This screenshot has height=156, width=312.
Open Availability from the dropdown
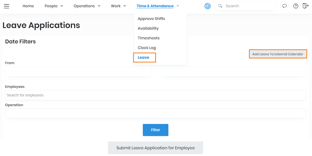148,28
